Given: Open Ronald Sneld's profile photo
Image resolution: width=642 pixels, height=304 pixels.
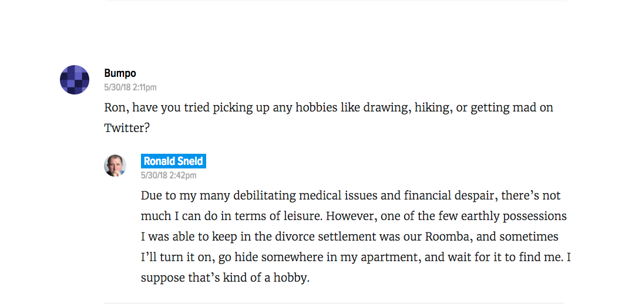Looking at the screenshot, I should tap(115, 165).
